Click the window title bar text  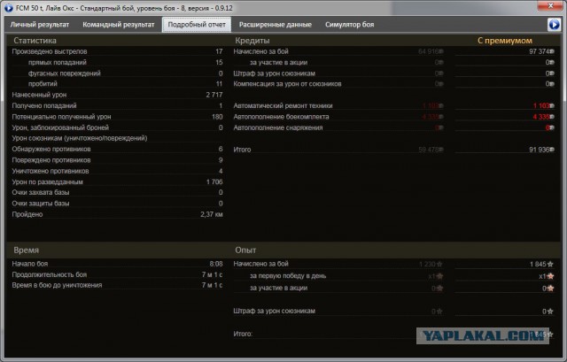coord(124,8)
